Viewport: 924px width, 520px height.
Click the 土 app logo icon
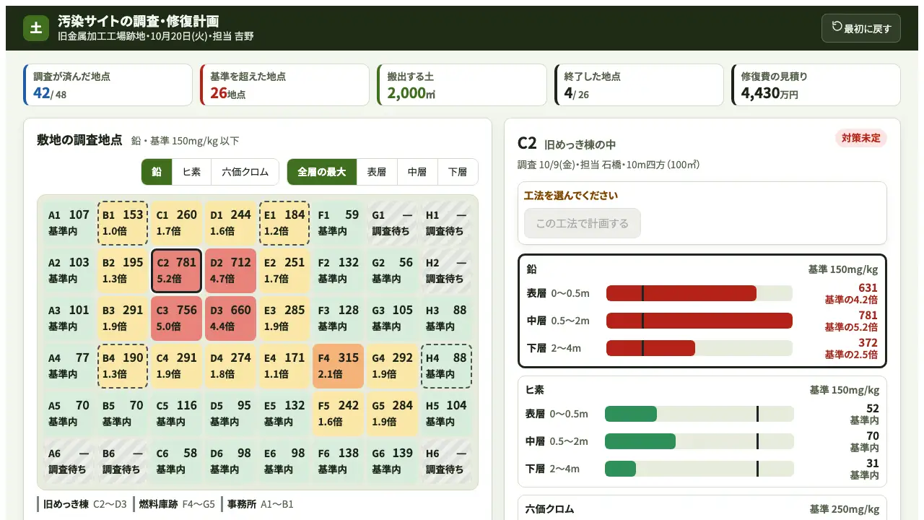pyautogui.click(x=36, y=28)
